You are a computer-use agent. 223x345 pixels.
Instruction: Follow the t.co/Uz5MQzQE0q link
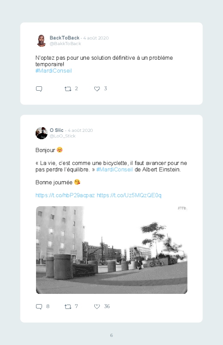pos(129,195)
